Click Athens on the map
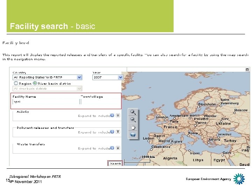The height and width of the screenshot is (189, 252). [215, 140]
